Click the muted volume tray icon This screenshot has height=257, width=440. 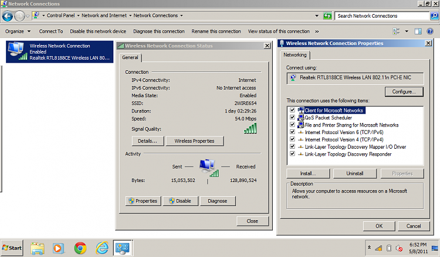pos(399,248)
